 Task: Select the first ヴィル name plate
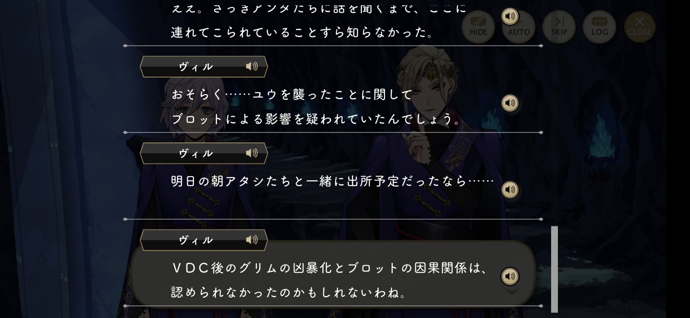[204, 66]
